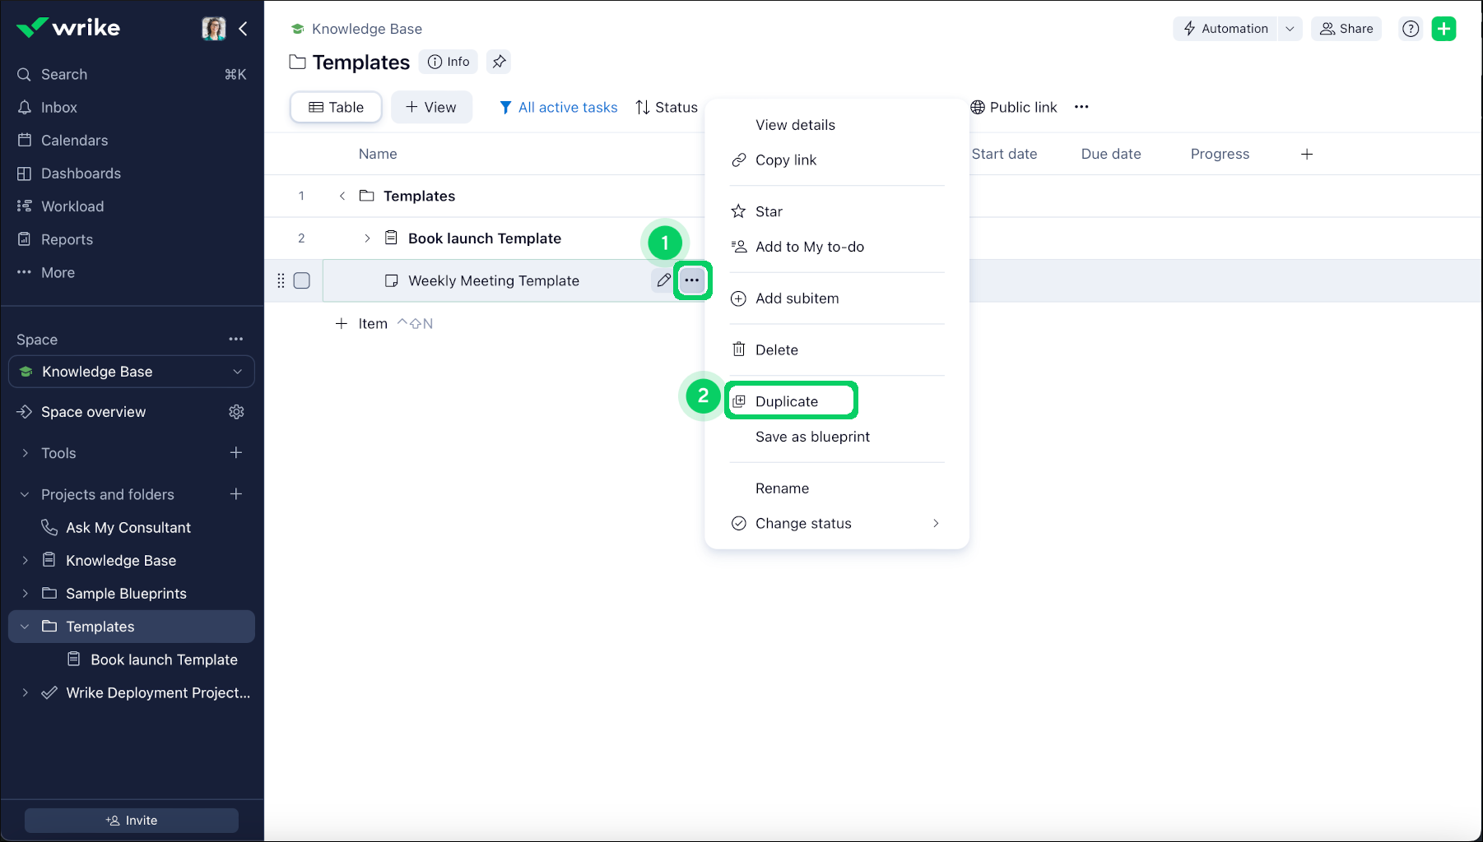Image resolution: width=1483 pixels, height=842 pixels.
Task: Click the Automation lightning icon
Action: (1188, 28)
